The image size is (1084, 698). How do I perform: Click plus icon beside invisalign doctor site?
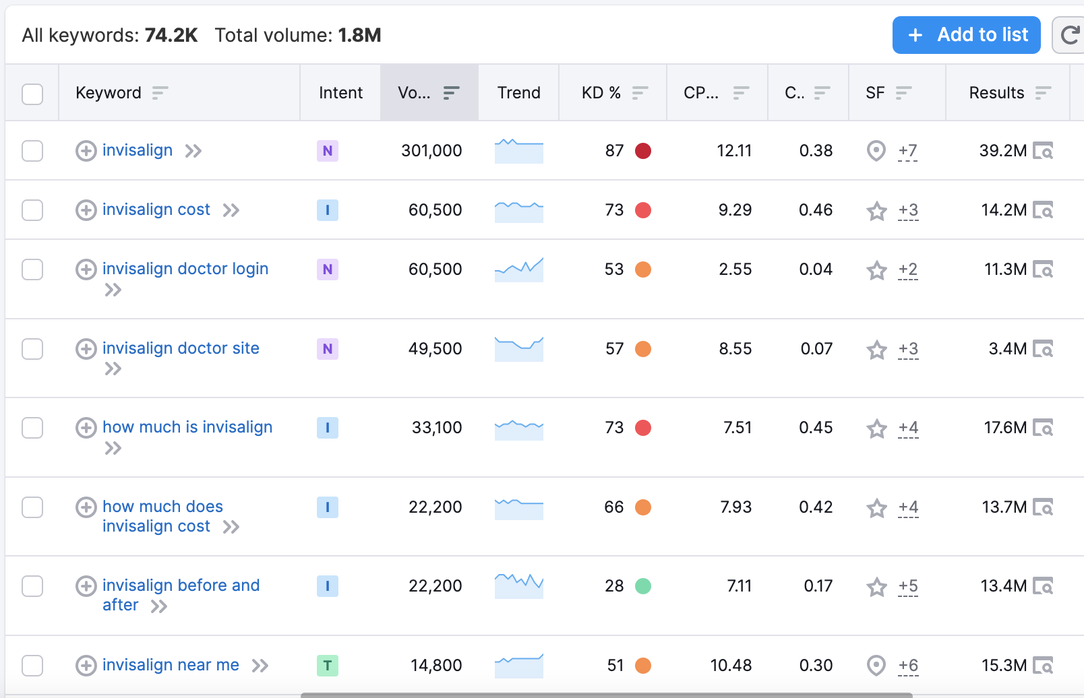tap(86, 349)
